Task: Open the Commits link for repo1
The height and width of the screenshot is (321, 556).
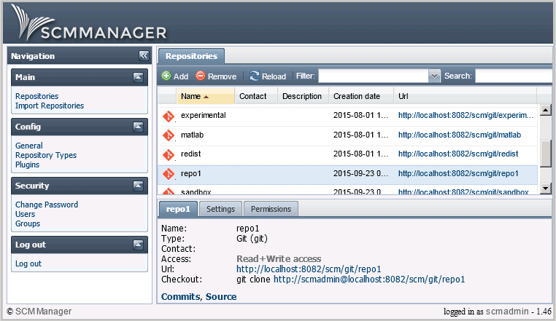Action: tap(180, 296)
